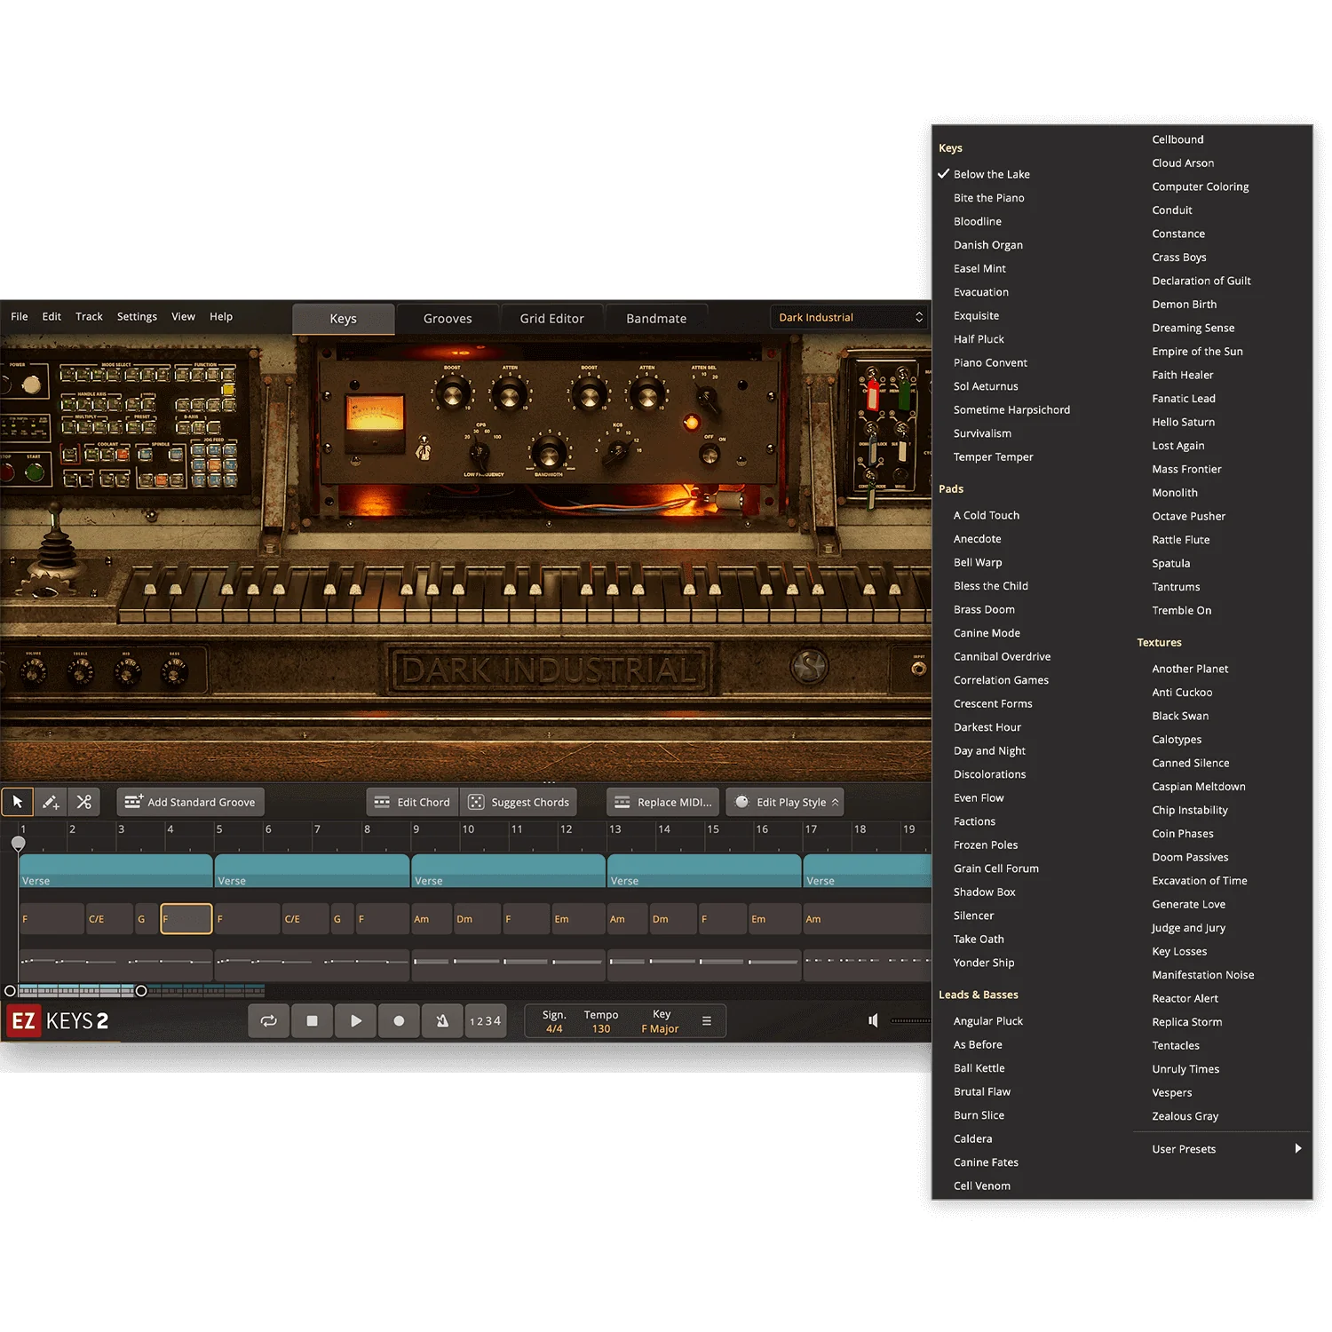Expand the User Presets submenu

tap(1223, 1149)
